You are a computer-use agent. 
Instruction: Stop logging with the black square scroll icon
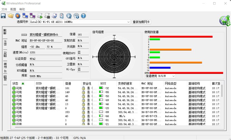pos(47,16)
